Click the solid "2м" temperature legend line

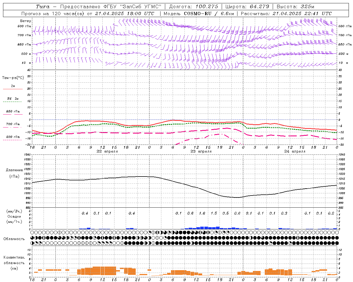(x=13, y=89)
